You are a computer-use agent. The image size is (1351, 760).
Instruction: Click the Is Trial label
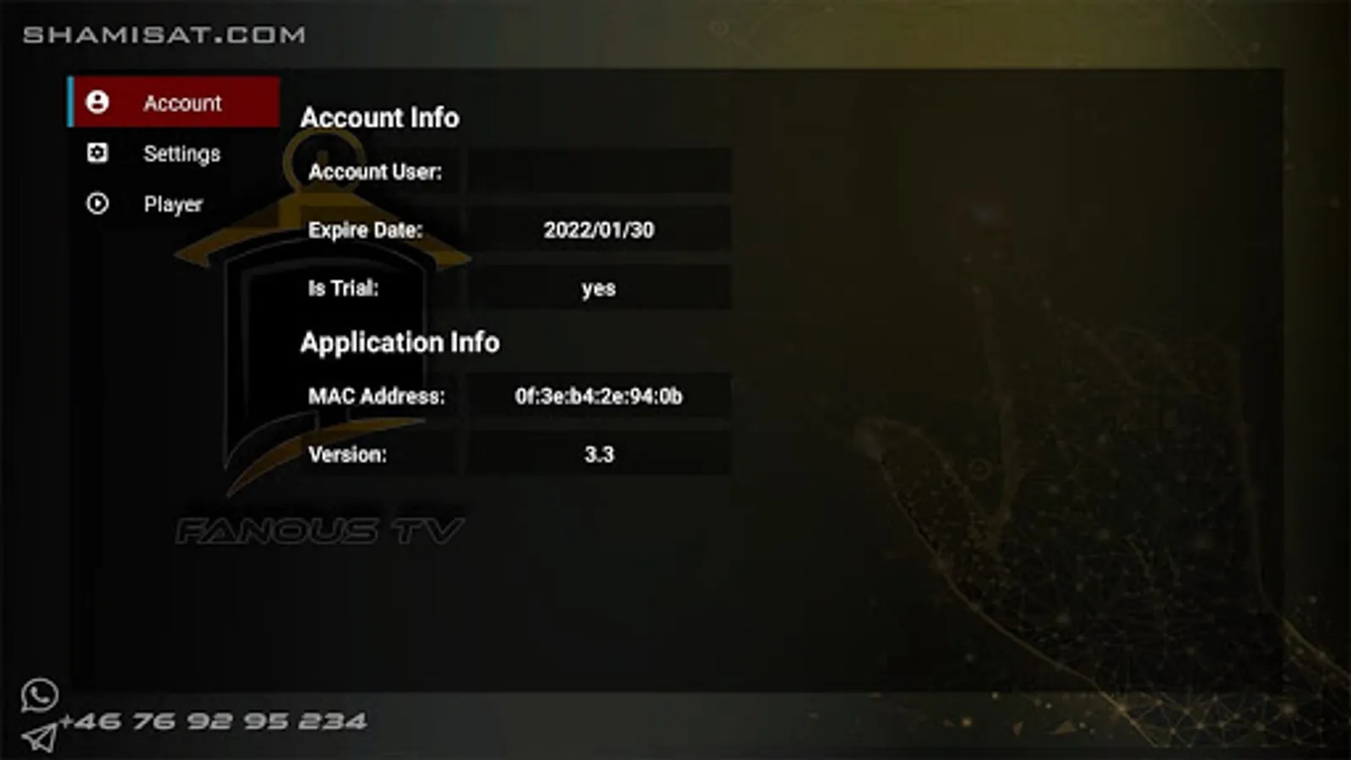point(344,288)
